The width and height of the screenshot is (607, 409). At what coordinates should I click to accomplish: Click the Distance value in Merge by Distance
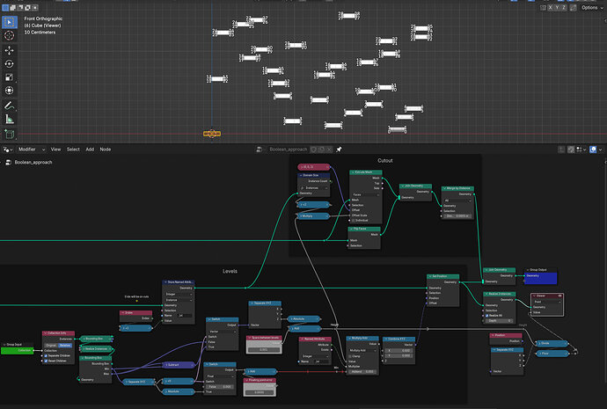tap(458, 215)
